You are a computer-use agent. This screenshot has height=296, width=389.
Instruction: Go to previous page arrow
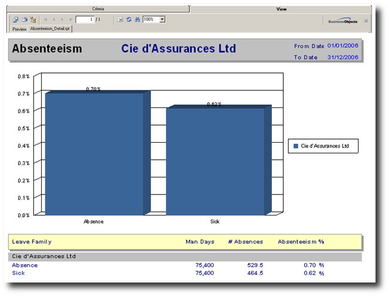click(x=54, y=19)
